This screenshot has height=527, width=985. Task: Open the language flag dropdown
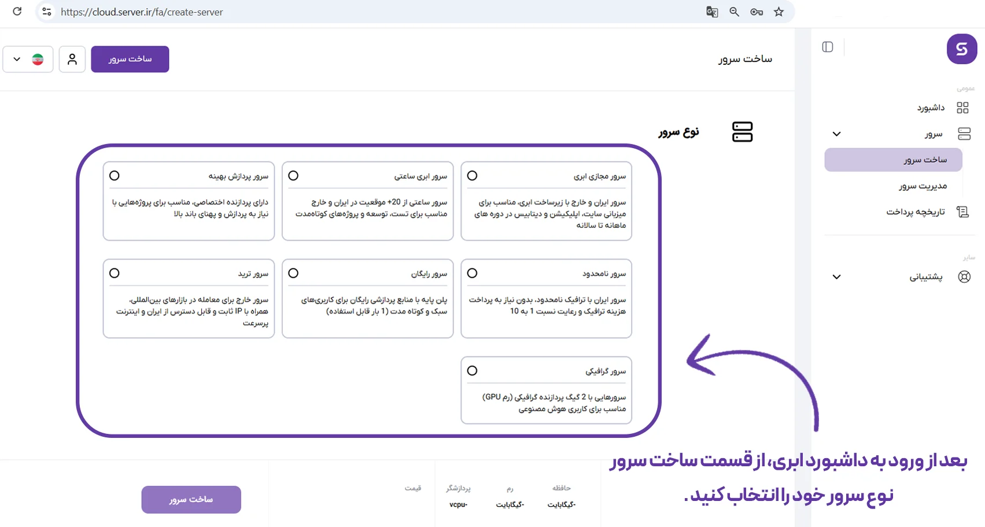coord(28,59)
